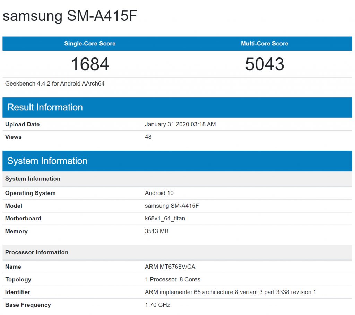
Task: Select the Single-Core Score header
Action: (90, 44)
